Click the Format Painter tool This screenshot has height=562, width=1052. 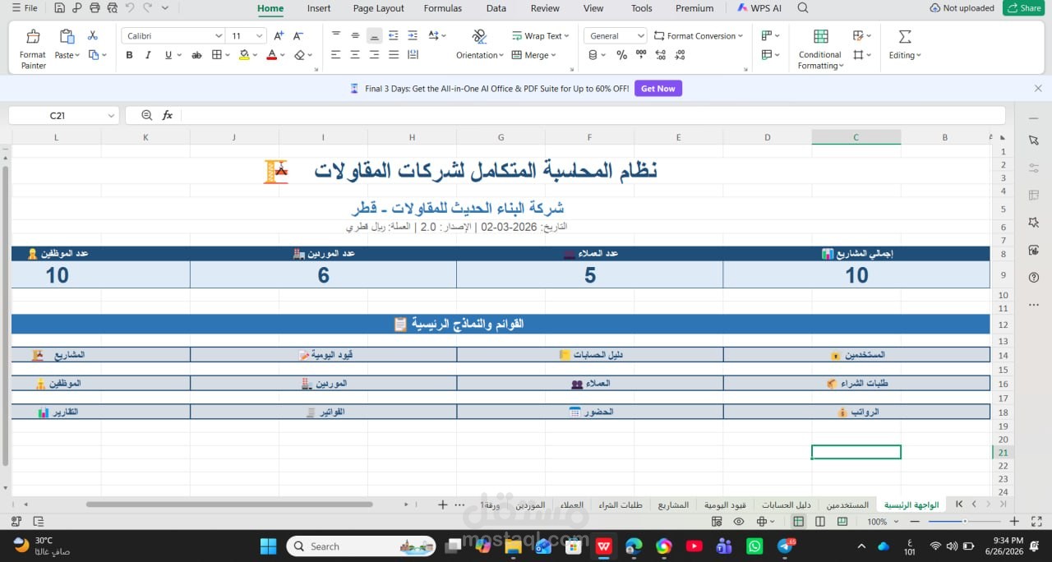33,48
